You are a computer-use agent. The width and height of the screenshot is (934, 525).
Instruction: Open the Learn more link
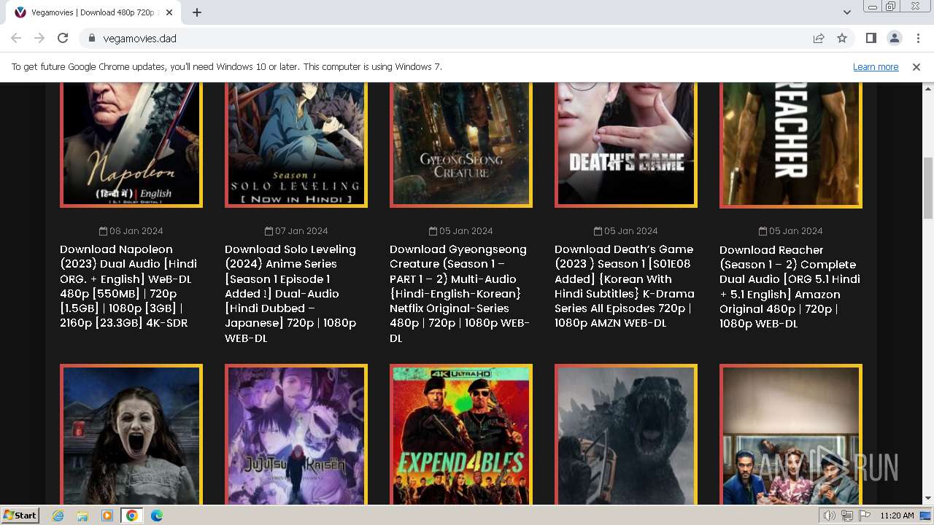[x=876, y=67]
